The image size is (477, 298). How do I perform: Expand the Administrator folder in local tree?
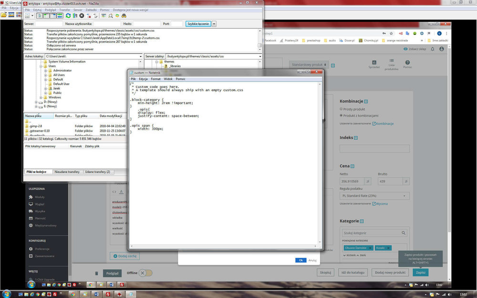click(x=46, y=71)
